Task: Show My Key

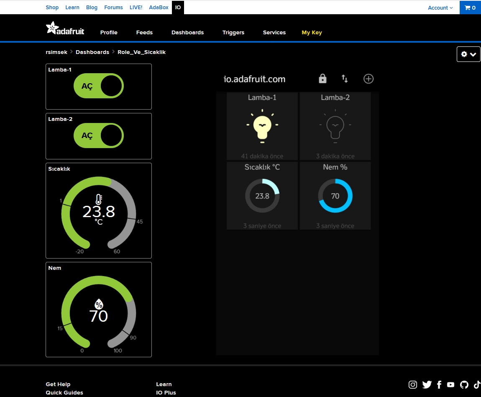Action: tap(312, 33)
